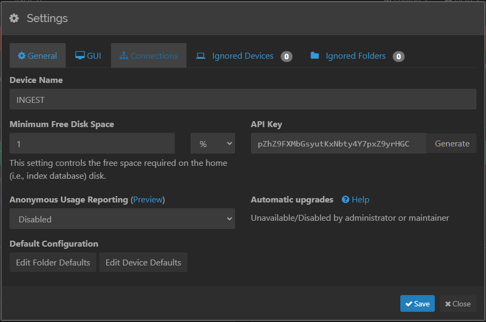
Task: Click the folder icon for Ignored Folders
Action: [315, 56]
